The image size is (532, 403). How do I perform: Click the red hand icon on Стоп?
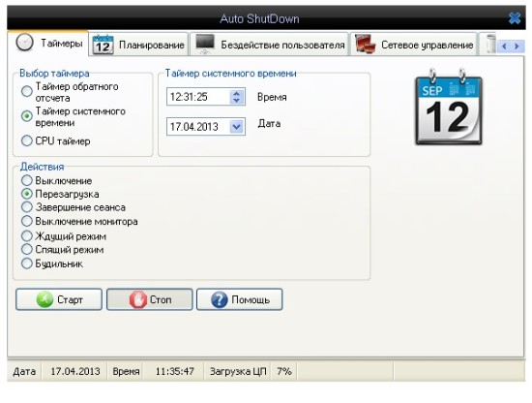point(137,299)
